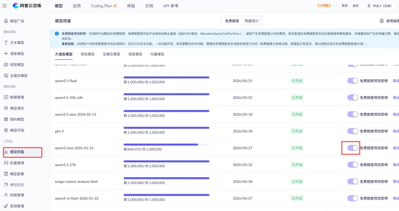Screen dimensions: 399x211
Task: Click the 全模态模型 sidebar icon
Action: coord(6,76)
